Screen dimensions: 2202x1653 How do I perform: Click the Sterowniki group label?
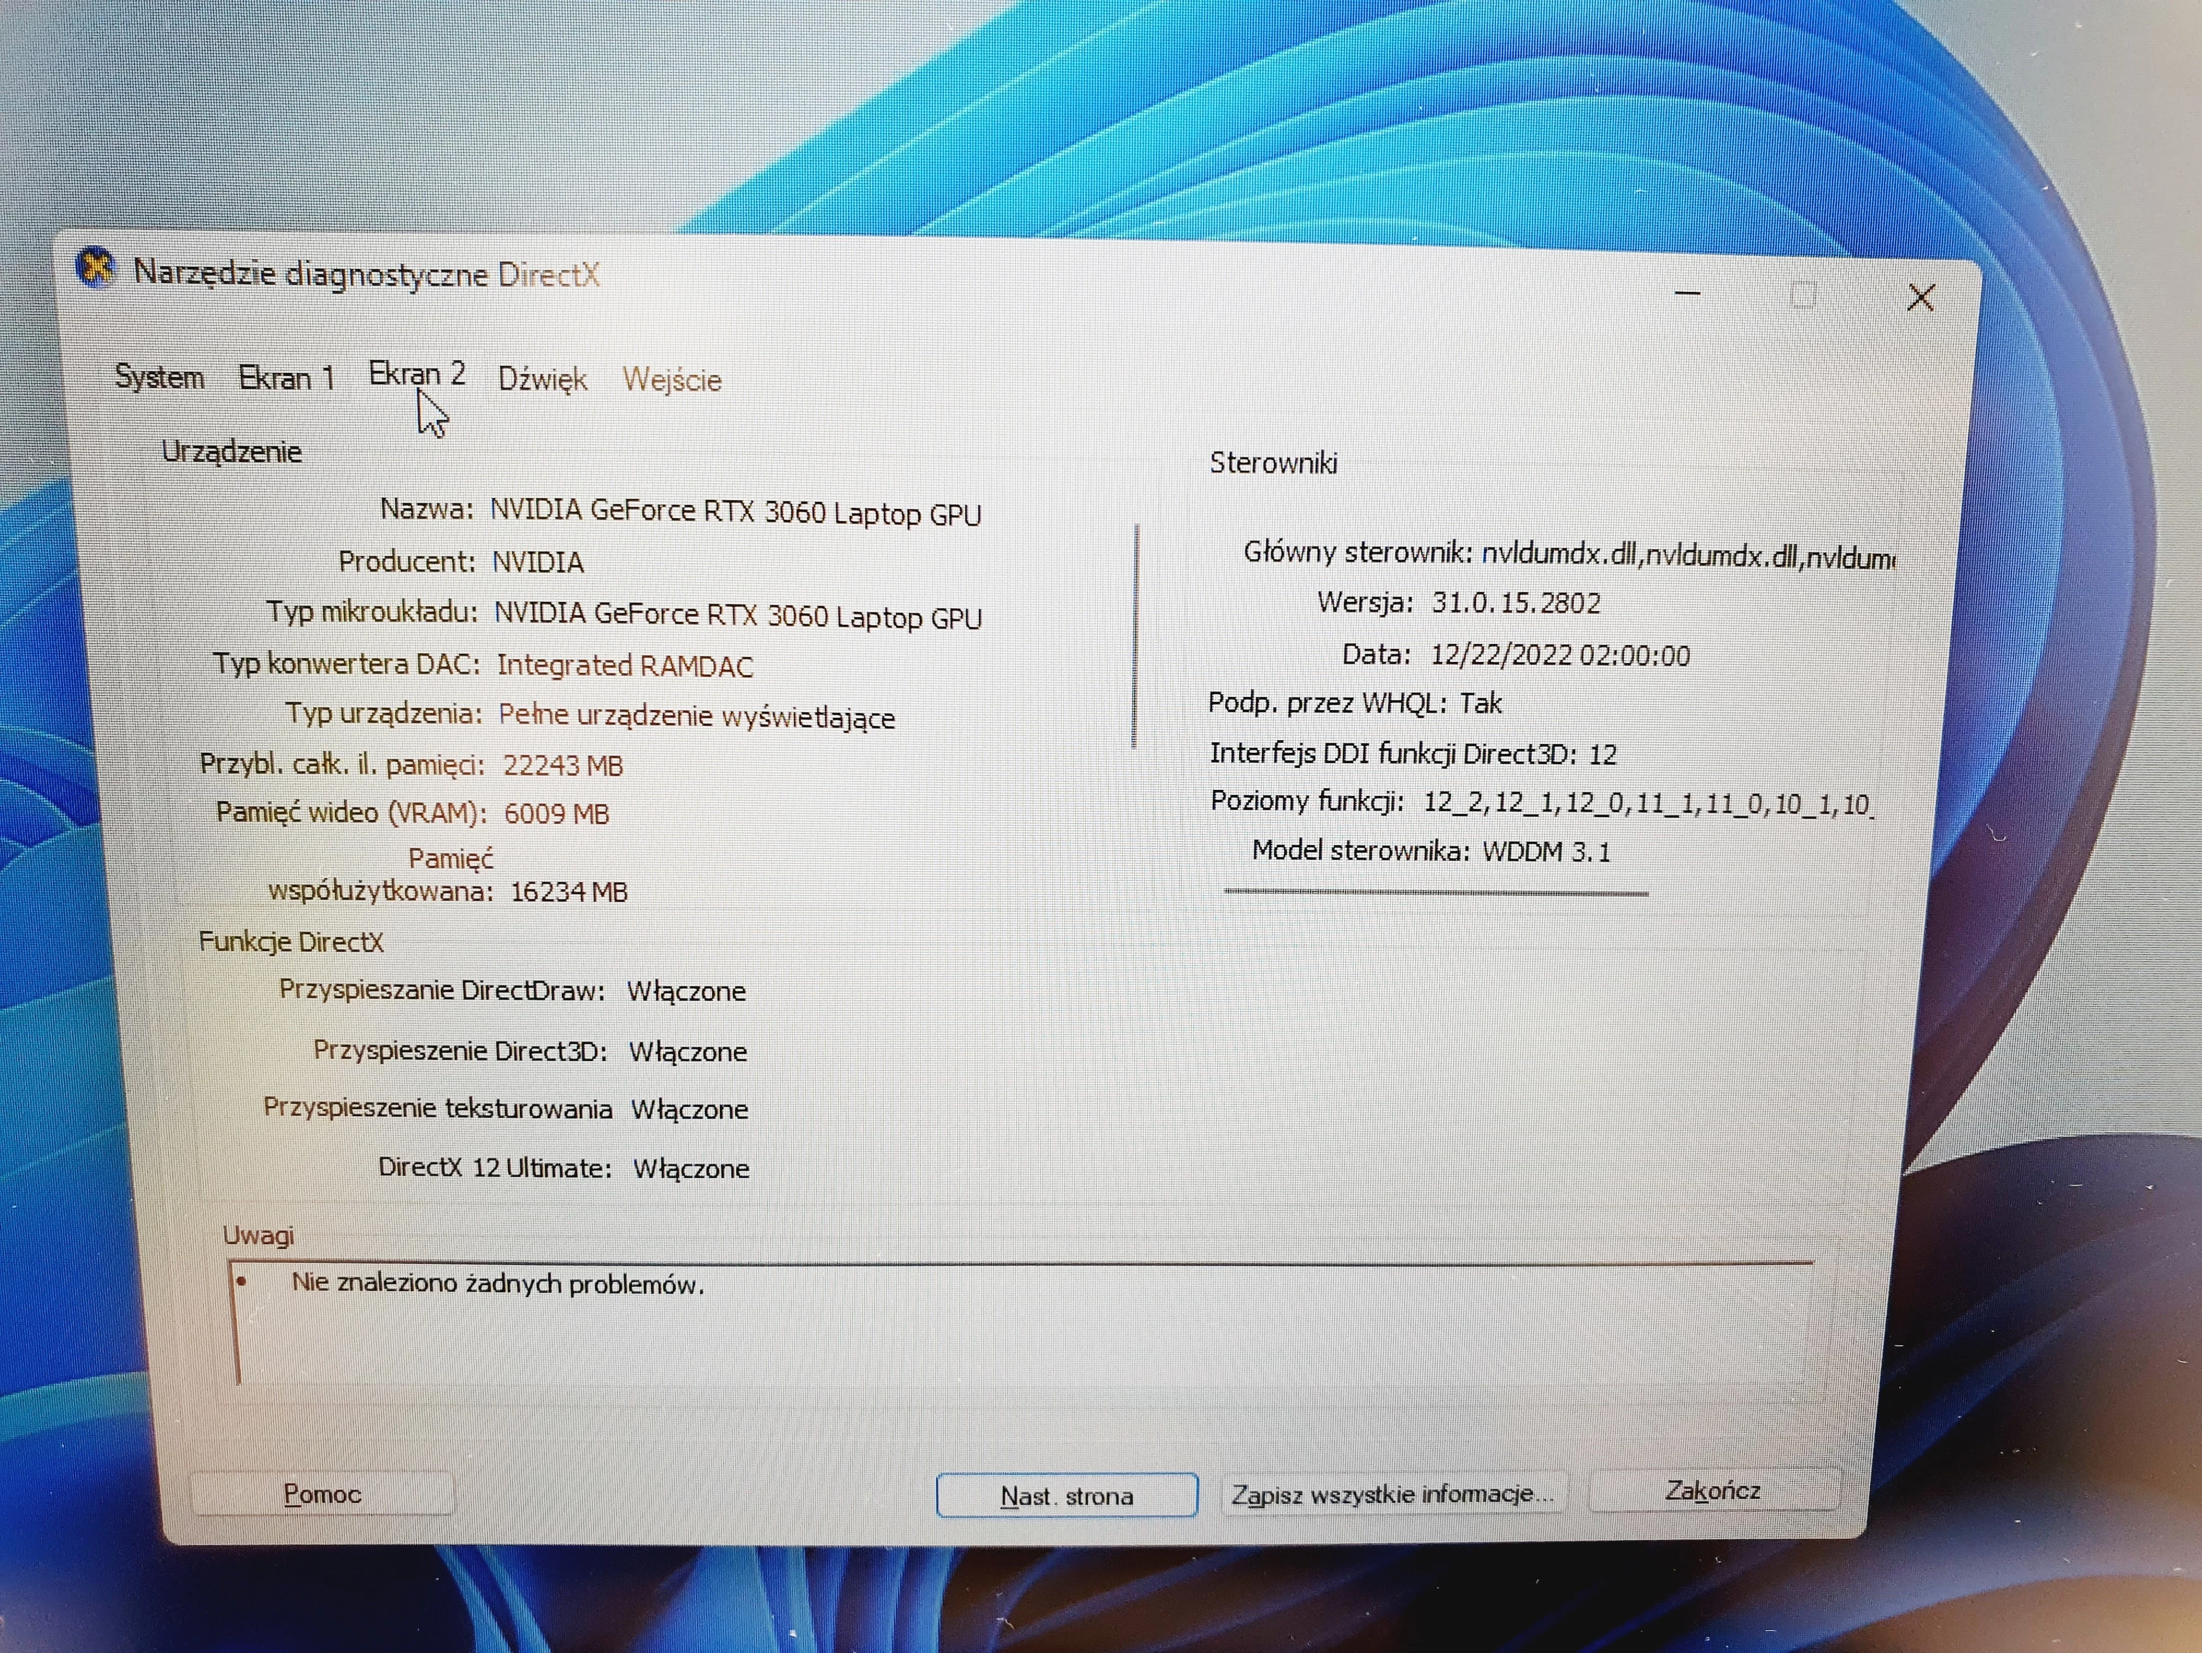click(1273, 463)
